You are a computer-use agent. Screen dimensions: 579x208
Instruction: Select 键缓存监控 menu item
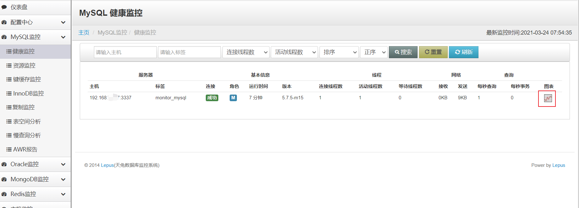tap(35, 79)
